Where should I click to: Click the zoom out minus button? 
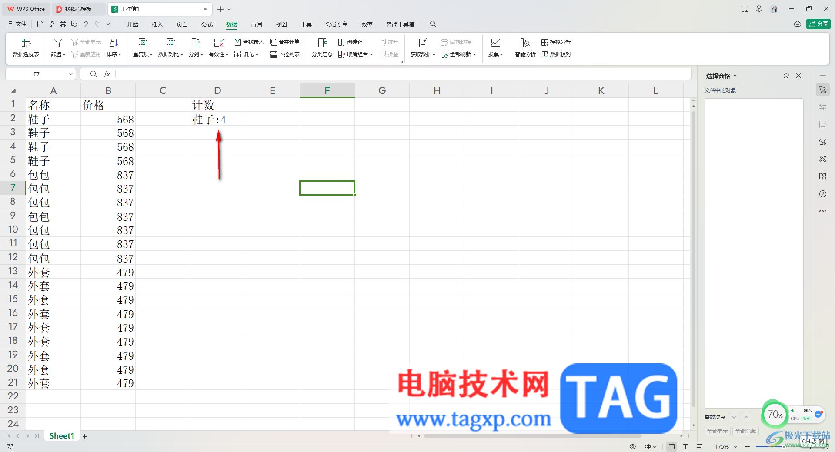pos(747,446)
